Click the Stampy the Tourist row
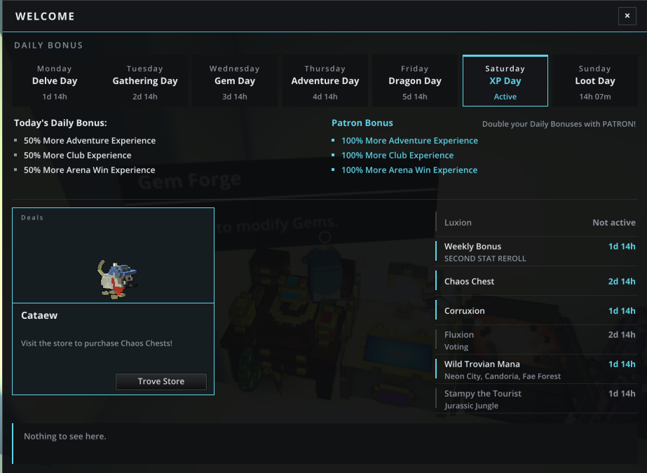Screen dimensions: 647x473 tap(536, 399)
